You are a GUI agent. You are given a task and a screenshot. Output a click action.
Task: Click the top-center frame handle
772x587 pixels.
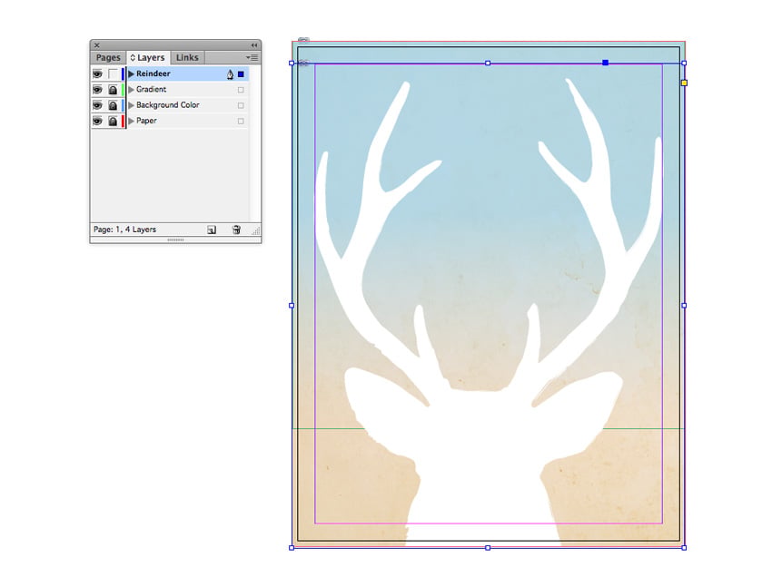[x=488, y=64]
